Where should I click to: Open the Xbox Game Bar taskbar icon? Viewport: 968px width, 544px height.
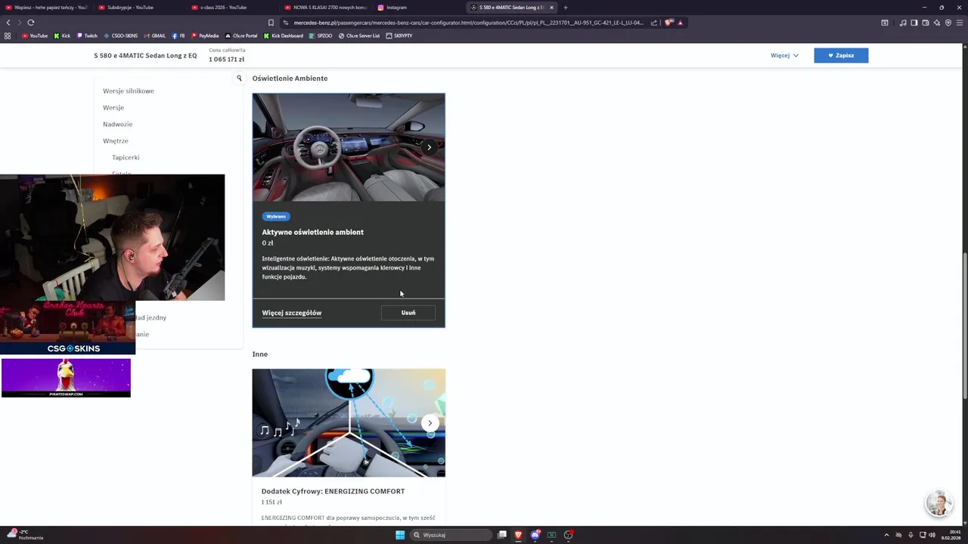(551, 535)
